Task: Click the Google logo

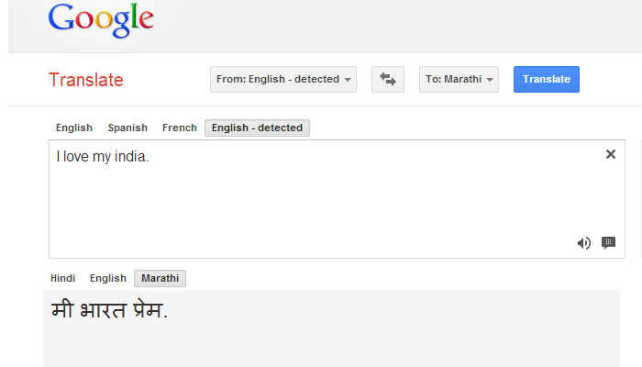Action: pyautogui.click(x=101, y=22)
